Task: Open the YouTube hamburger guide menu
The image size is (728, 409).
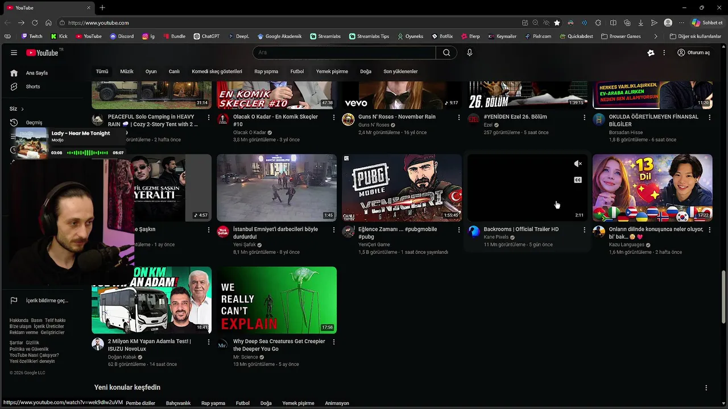Action: (14, 52)
